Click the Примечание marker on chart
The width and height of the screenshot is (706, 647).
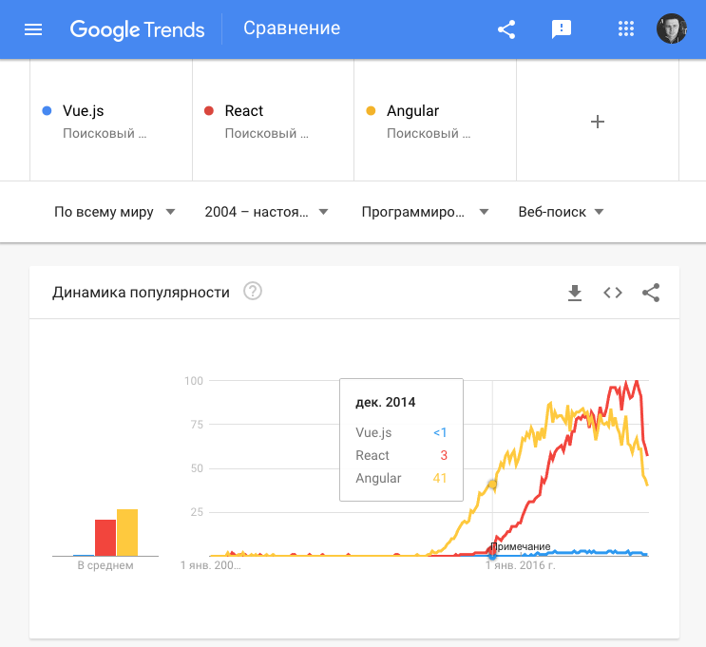[x=520, y=546]
